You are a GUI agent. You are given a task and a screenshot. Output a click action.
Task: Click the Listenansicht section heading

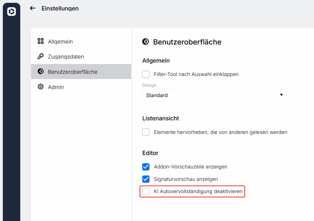161,118
